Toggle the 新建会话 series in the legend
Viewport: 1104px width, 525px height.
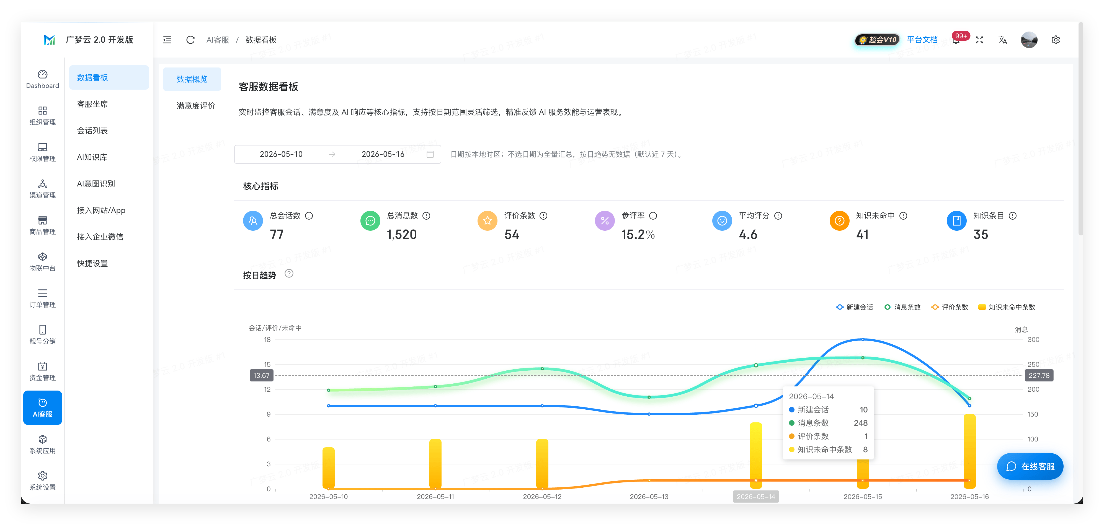[854, 307]
